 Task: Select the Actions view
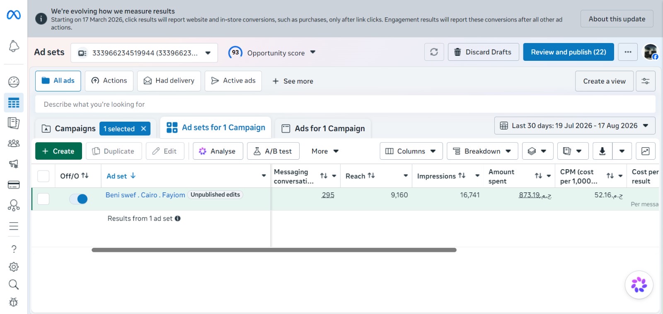coord(109,81)
